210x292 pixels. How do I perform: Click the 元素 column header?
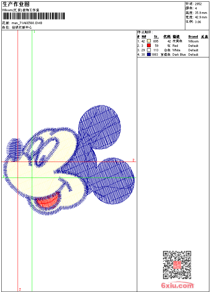tap(205, 37)
